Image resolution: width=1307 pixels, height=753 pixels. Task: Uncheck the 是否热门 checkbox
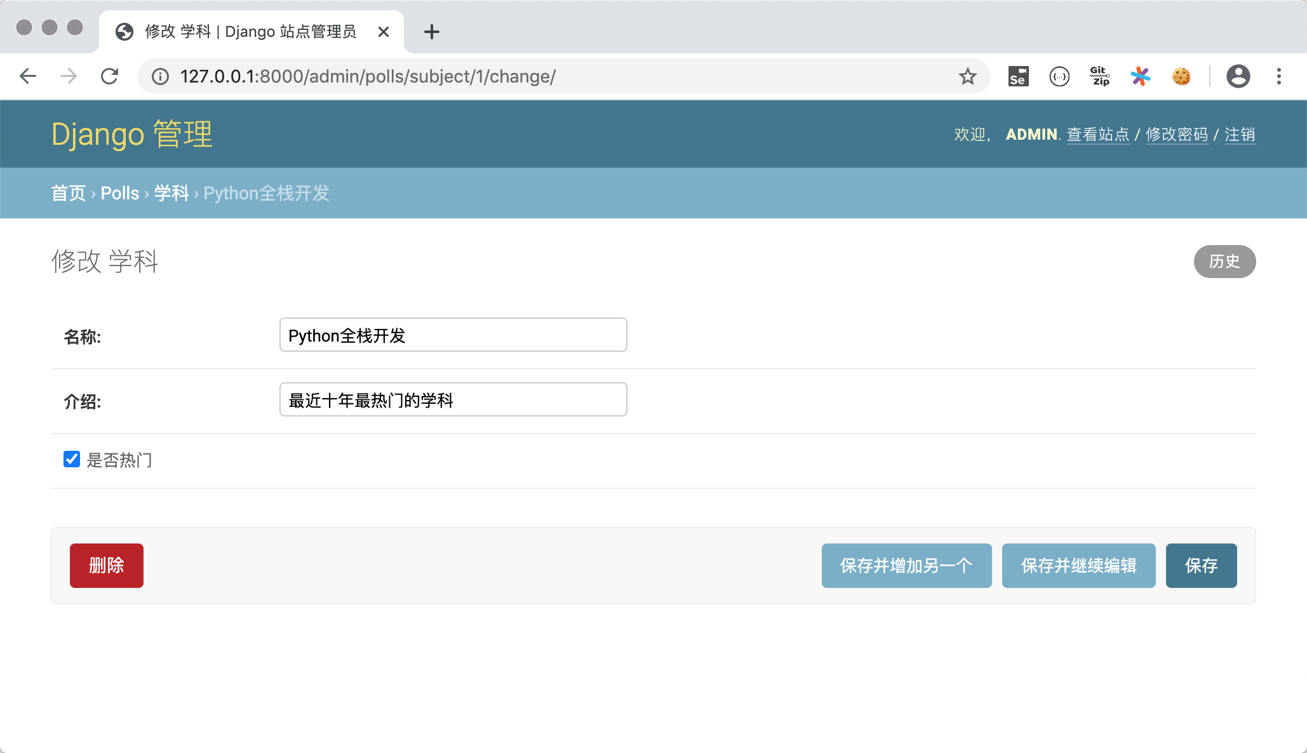(x=72, y=459)
